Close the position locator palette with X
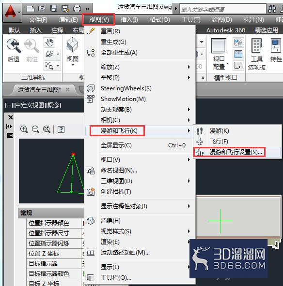The width and height of the screenshot is (283, 286). click(x=11, y=117)
